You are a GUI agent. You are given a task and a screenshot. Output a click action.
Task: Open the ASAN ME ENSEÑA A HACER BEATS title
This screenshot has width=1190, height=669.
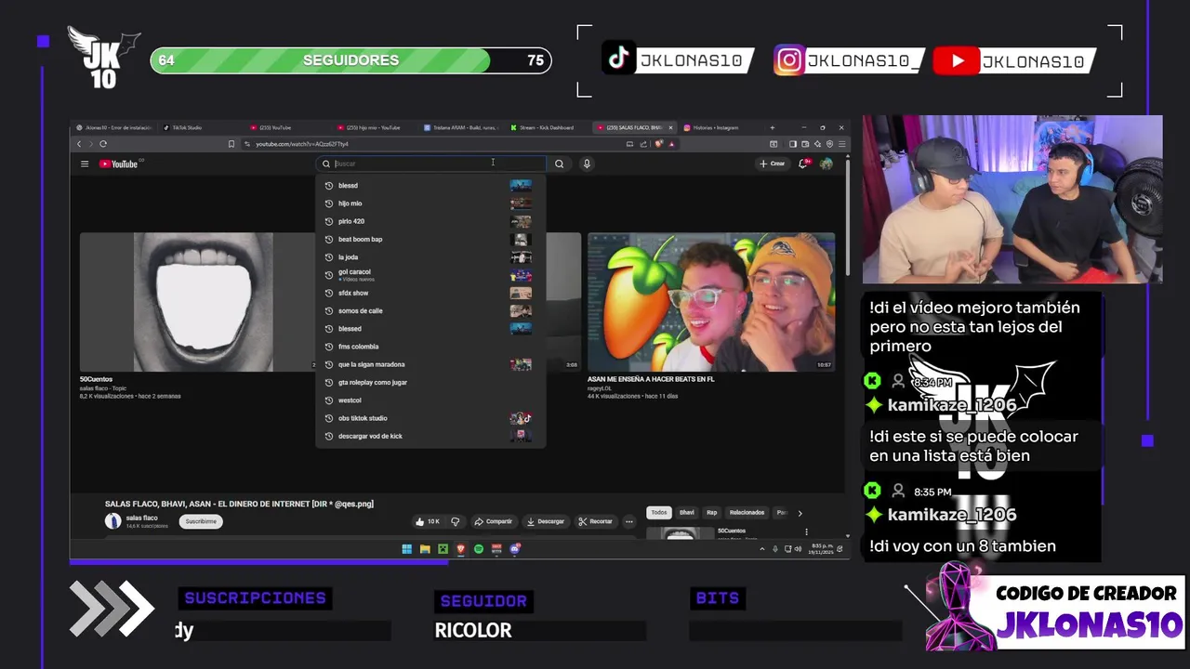coord(651,379)
